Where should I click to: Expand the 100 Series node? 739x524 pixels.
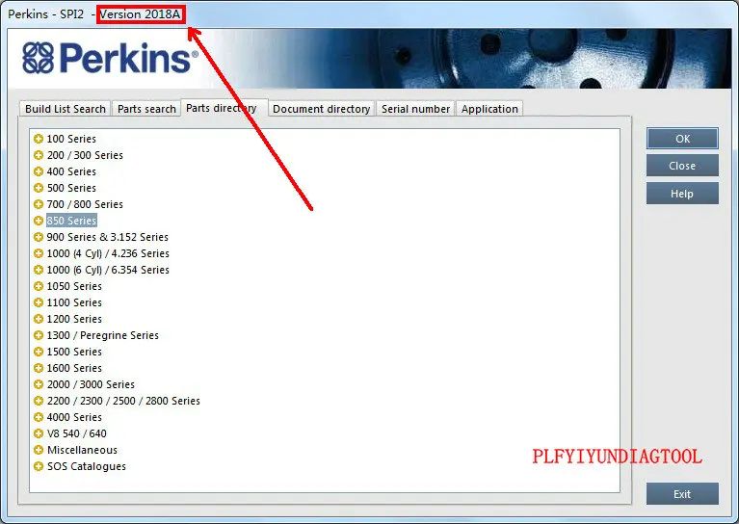(39, 139)
